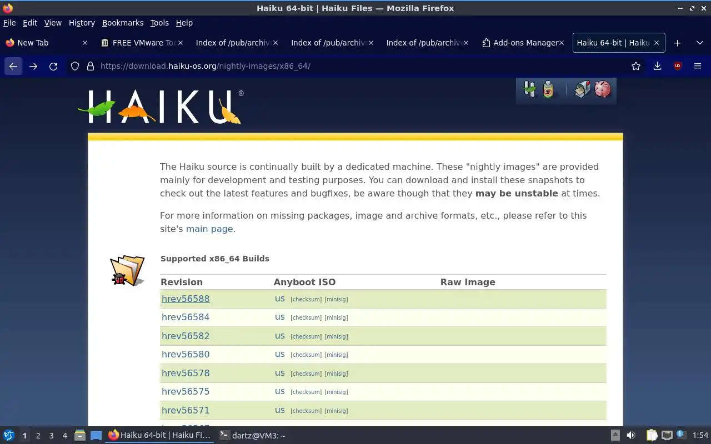Close the FREE VMware Tools tab
This screenshot has width=711, height=444.
click(180, 43)
